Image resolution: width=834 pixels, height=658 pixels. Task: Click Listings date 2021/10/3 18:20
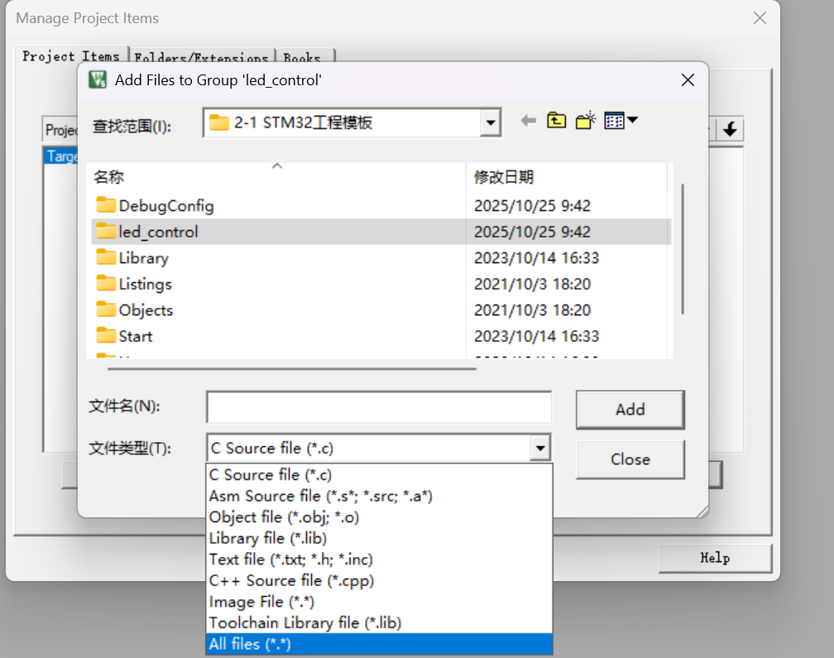[x=533, y=284]
